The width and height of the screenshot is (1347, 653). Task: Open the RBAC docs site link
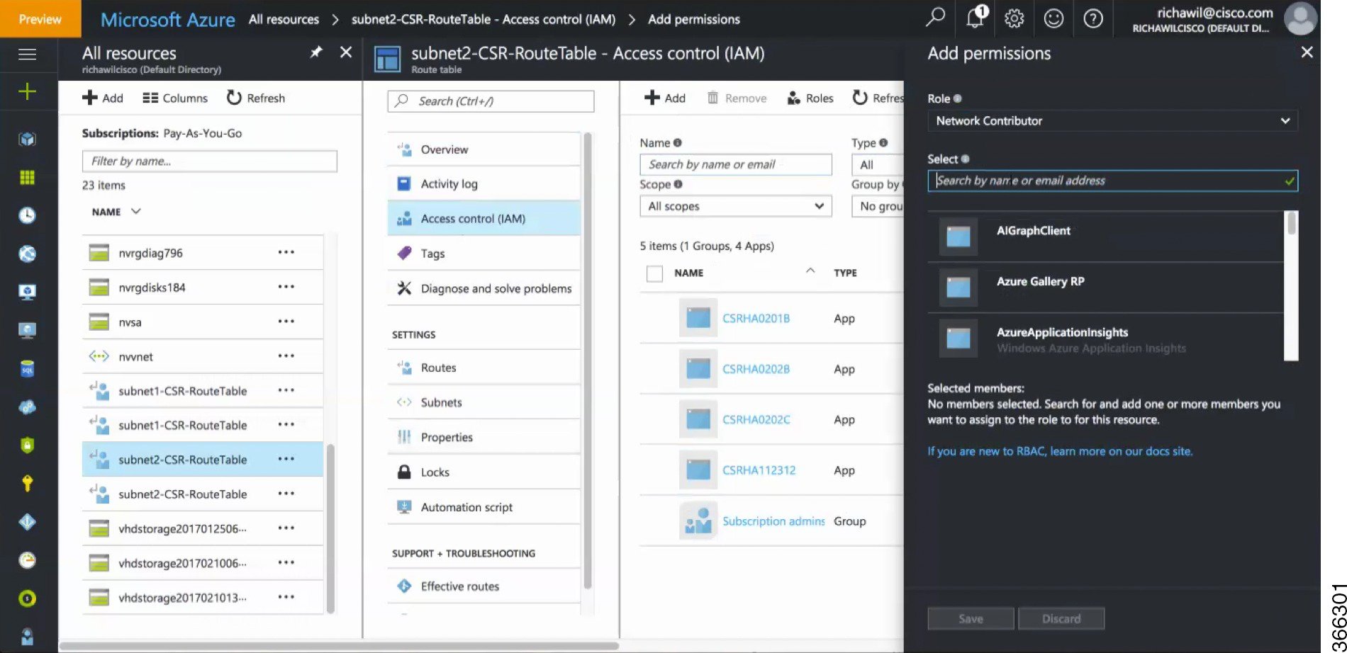(x=1060, y=451)
